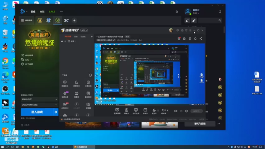The height and width of the screenshot is (149, 265).
Task: Select the 全屏 1 source row
Action: (x=77, y=41)
